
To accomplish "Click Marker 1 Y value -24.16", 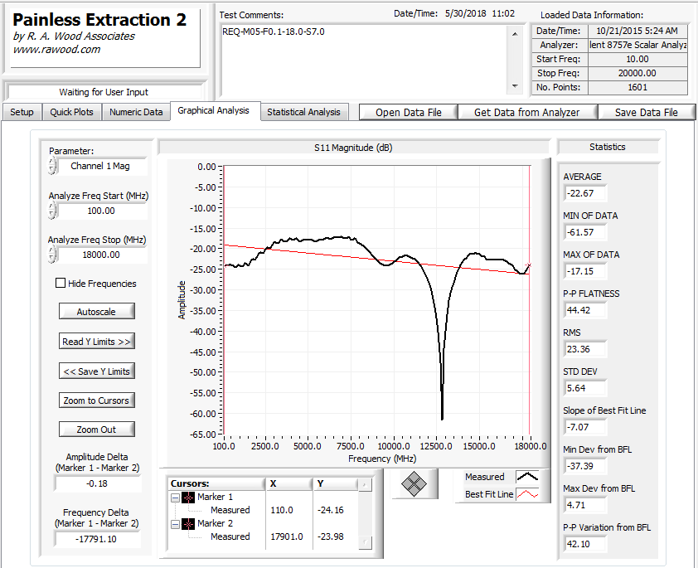I will (330, 510).
